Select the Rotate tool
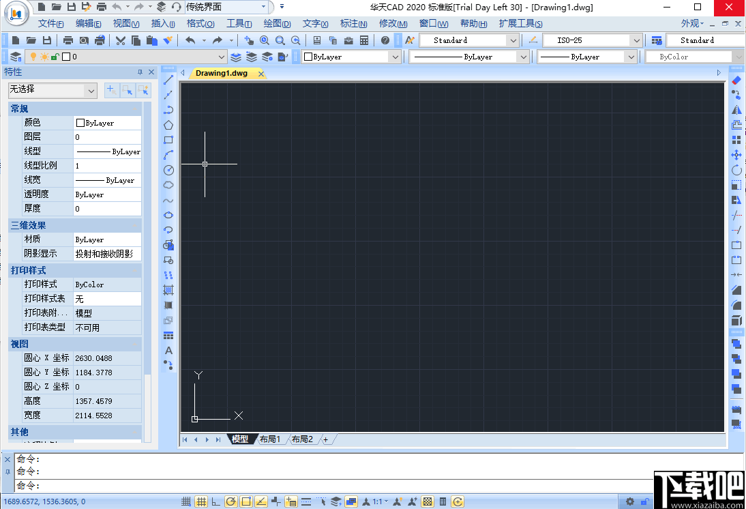Image resolution: width=746 pixels, height=509 pixels. click(x=736, y=170)
